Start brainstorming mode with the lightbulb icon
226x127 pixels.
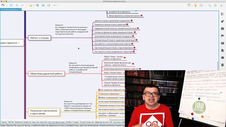[195, 5]
